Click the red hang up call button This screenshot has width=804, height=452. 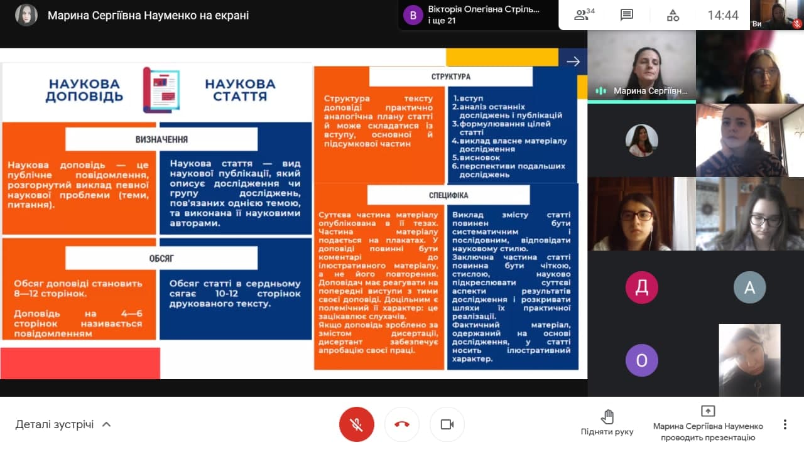coord(402,424)
